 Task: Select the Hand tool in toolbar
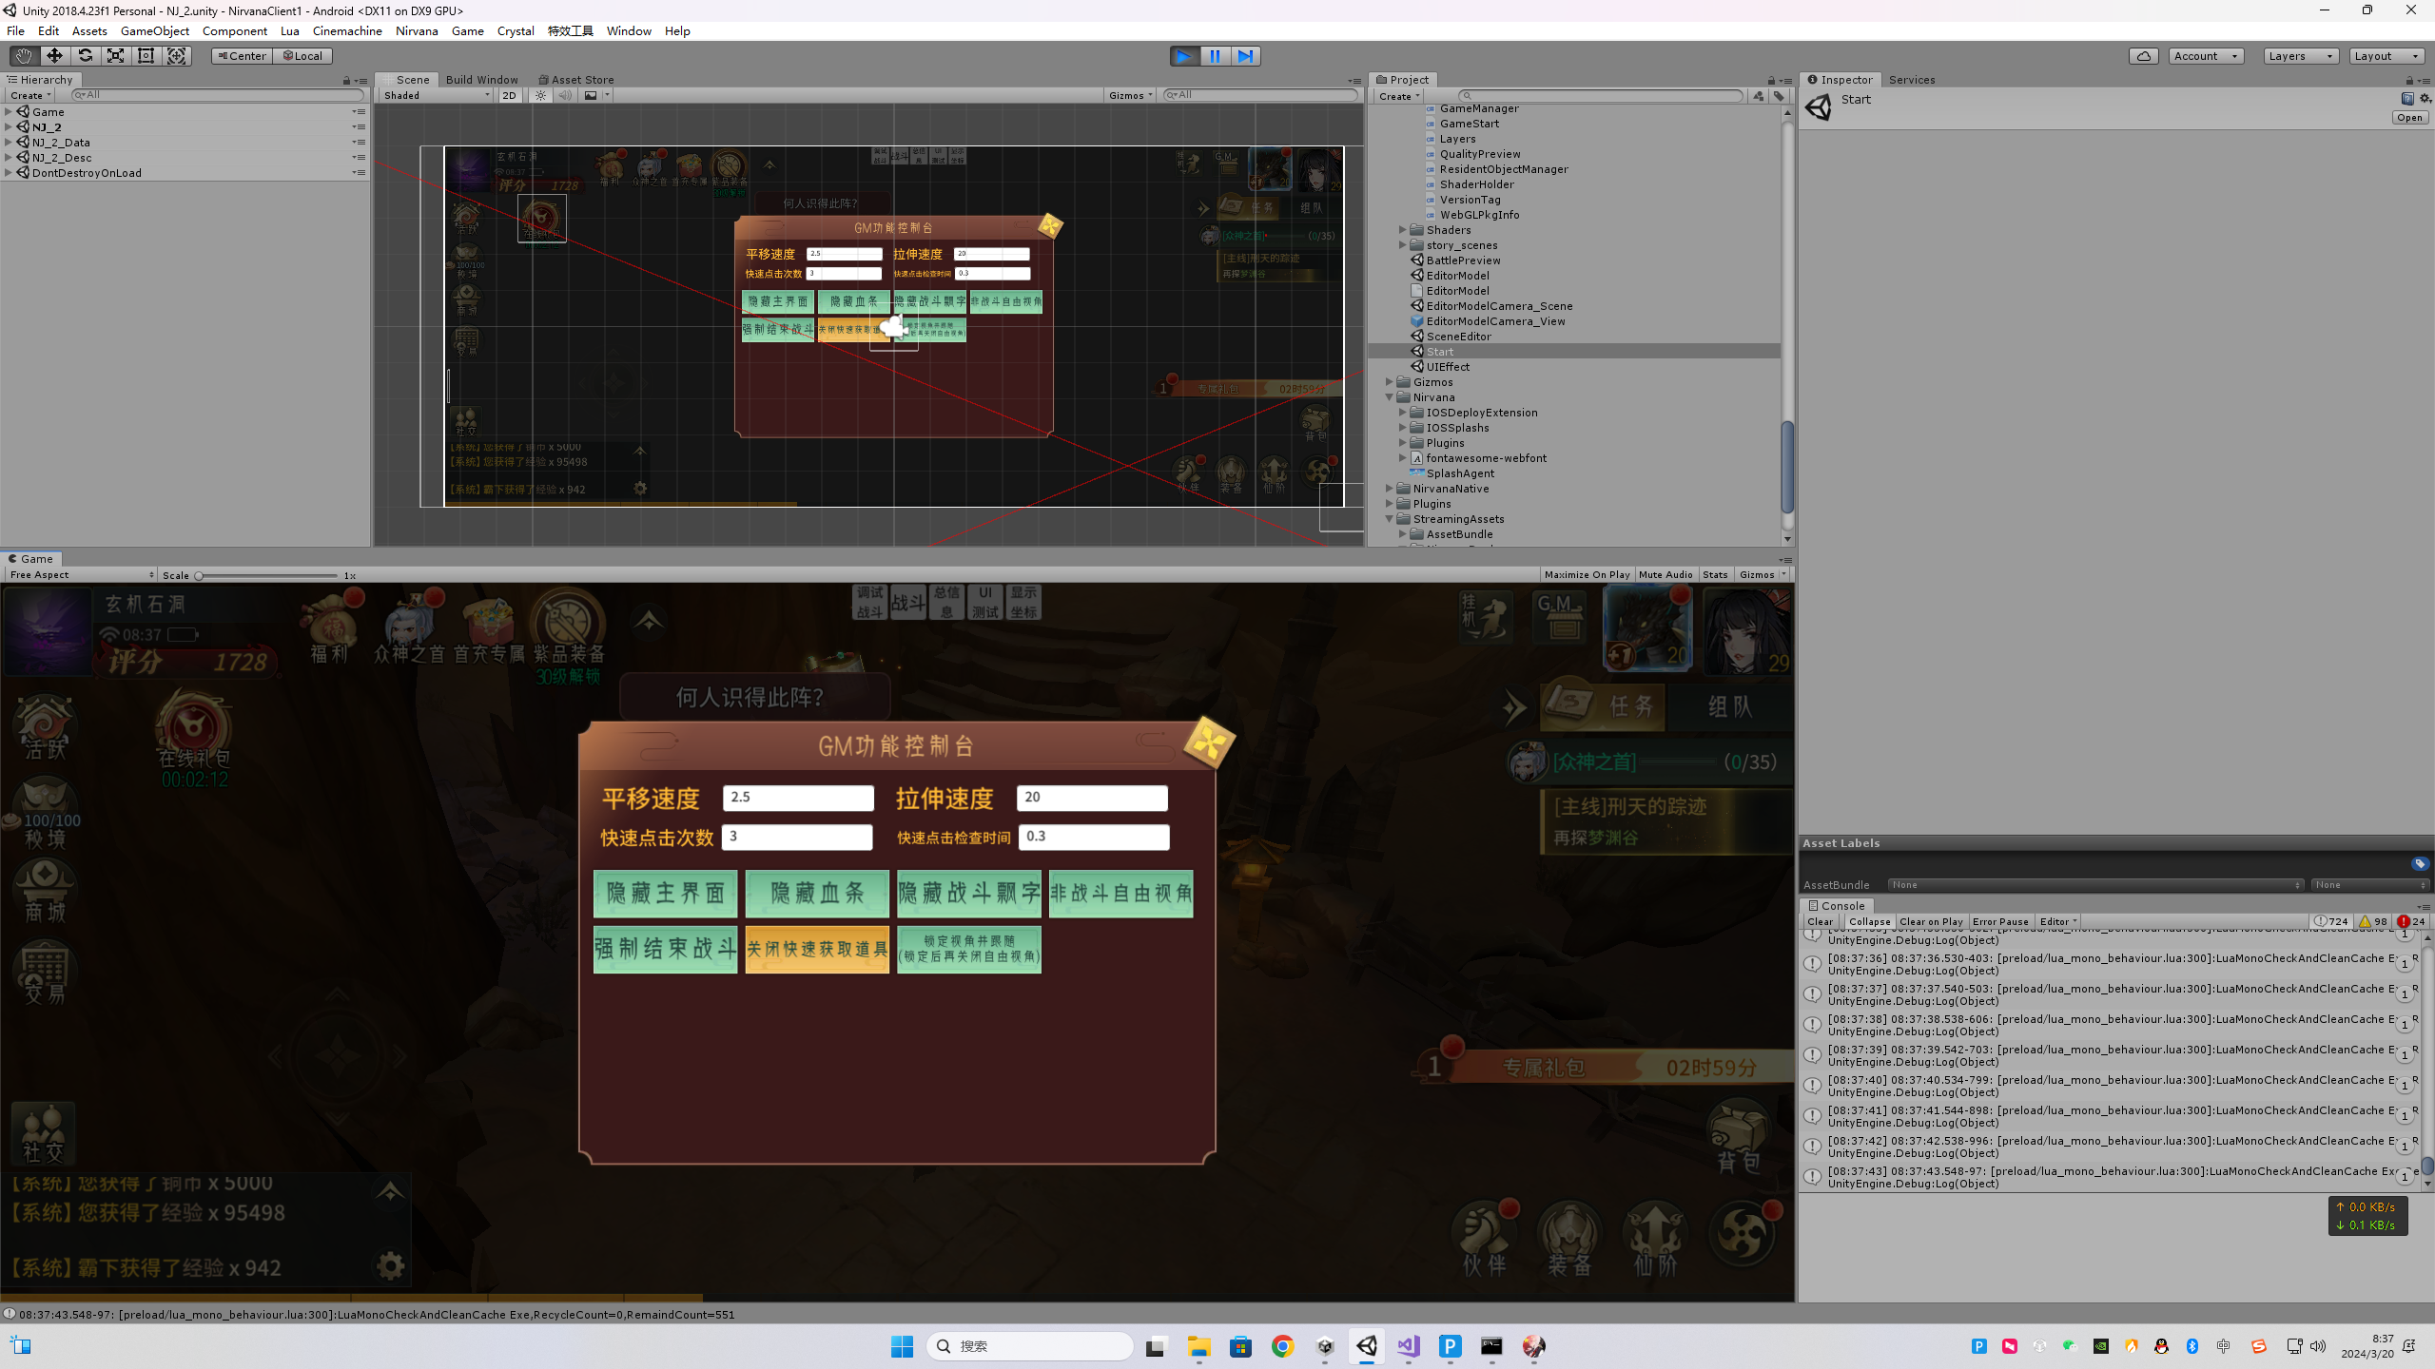pos(24,56)
